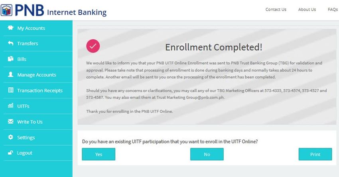Click the Transaction Receipts list icon

[11, 90]
